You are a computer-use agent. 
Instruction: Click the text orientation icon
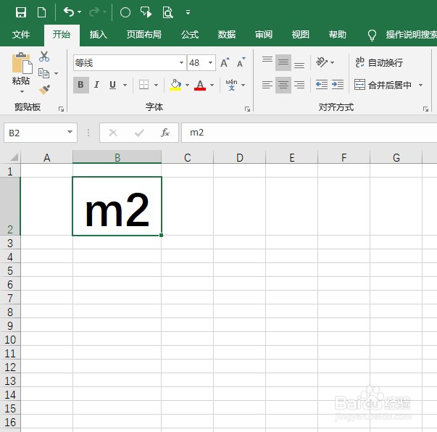(321, 62)
